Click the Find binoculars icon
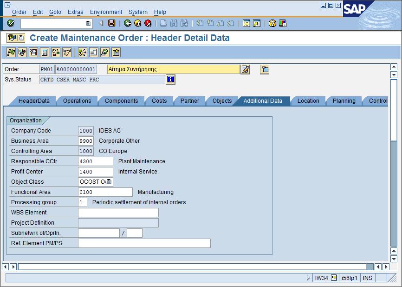This screenshot has width=402, height=287. pyautogui.click(x=174, y=23)
